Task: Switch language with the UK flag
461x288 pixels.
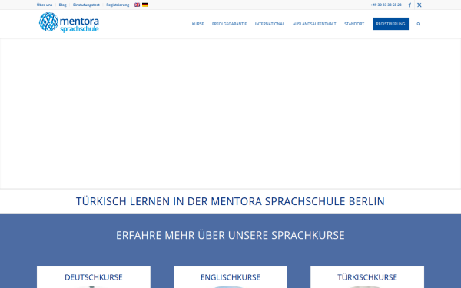Action: tap(137, 5)
